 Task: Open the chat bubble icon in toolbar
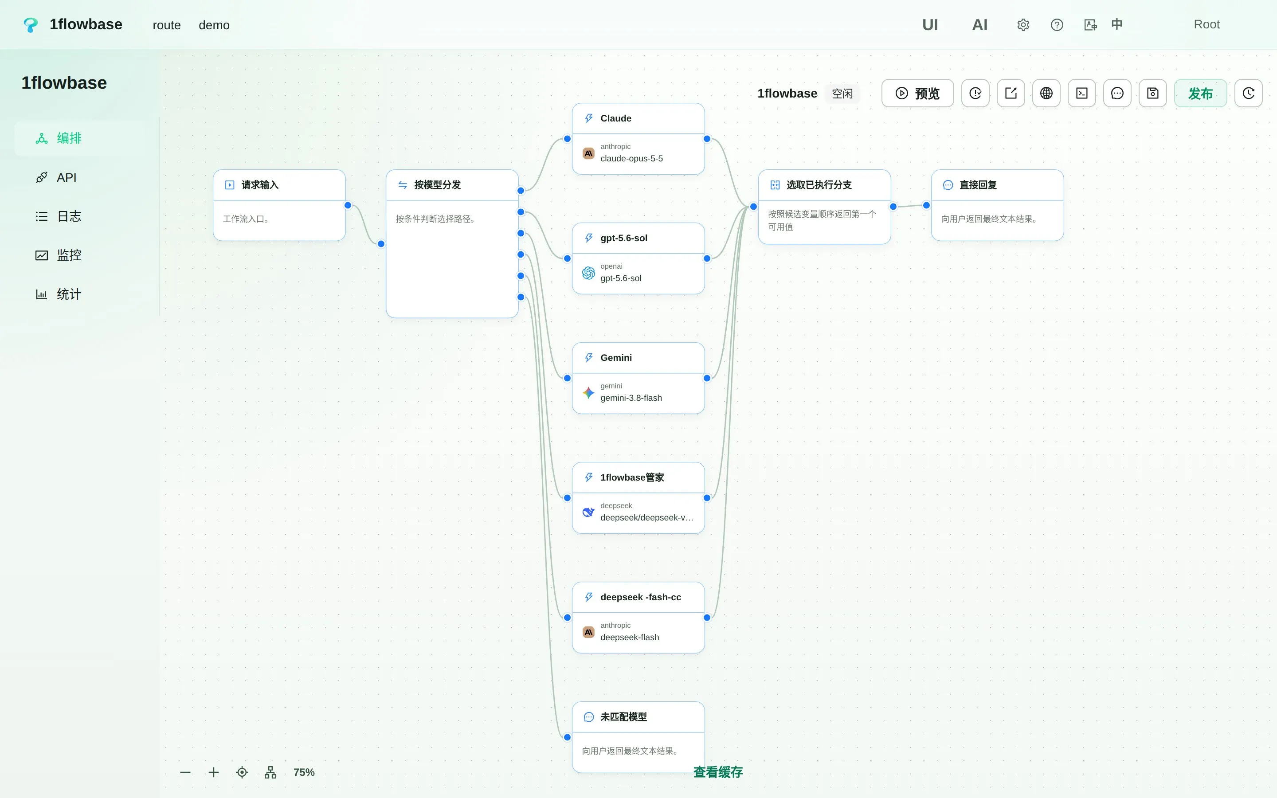1117,94
